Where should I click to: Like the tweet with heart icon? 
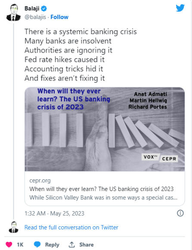[9, 244]
